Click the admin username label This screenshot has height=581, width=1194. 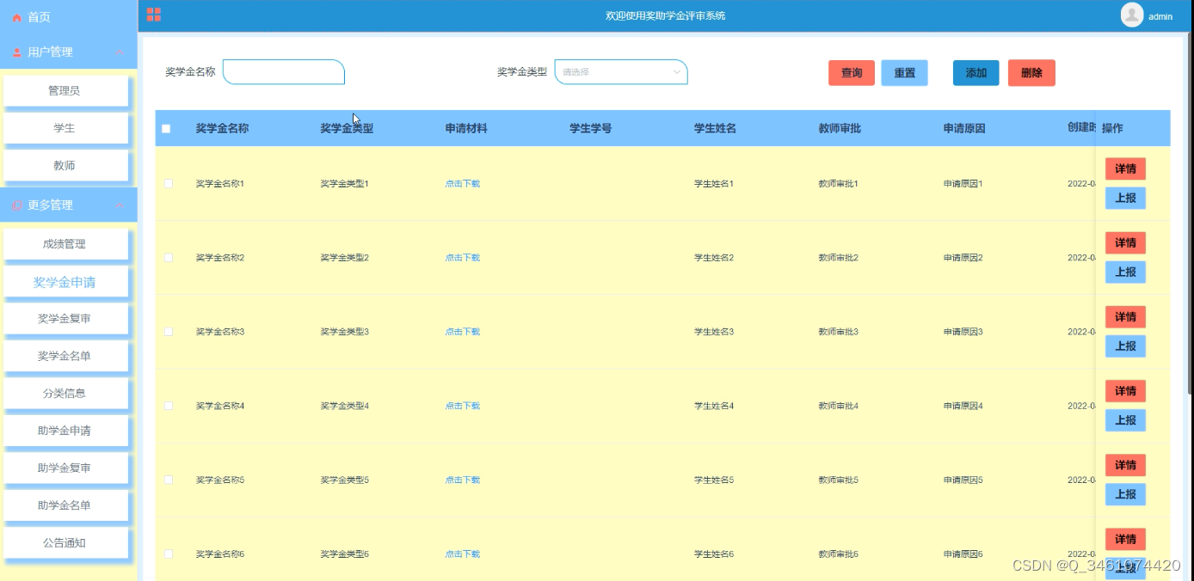pyautogui.click(x=1160, y=16)
